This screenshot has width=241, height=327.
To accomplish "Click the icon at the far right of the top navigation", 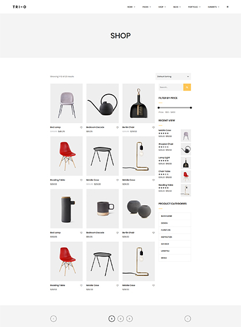I will [x=227, y=7].
